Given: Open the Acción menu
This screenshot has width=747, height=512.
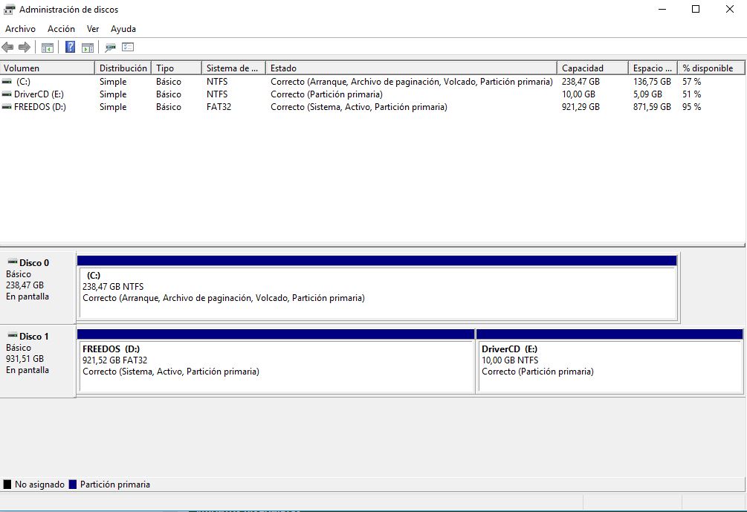Looking at the screenshot, I should 61,29.
